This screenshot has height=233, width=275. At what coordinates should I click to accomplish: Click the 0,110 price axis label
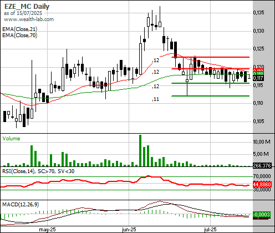[258, 103]
